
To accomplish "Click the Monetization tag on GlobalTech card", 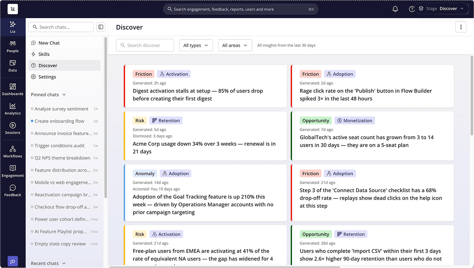I will pyautogui.click(x=355, y=121).
